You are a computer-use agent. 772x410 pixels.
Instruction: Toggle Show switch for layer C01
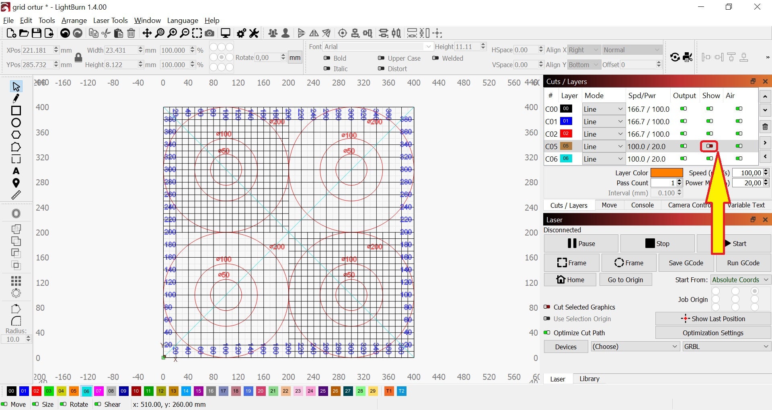pyautogui.click(x=710, y=121)
